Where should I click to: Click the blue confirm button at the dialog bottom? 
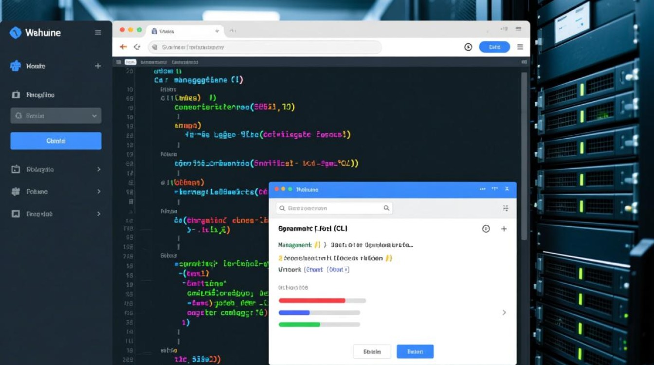pos(415,351)
